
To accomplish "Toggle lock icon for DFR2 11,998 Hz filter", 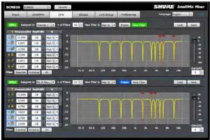I will (12, 95).
